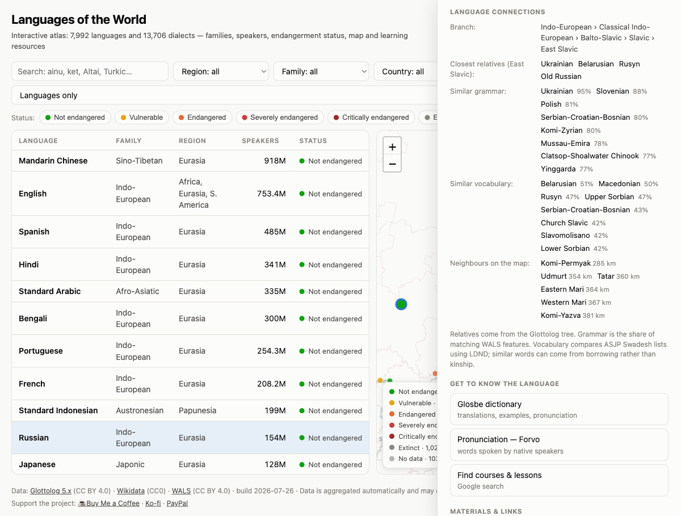Open Tatar neighbour link
The width and height of the screenshot is (681, 516).
606,276
